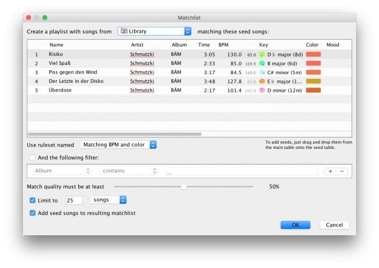Add a filter rule with the plus button
Screen dimensions: 379x268
[330, 171]
